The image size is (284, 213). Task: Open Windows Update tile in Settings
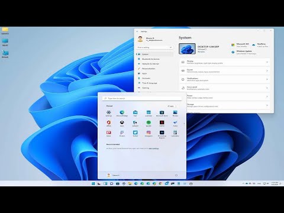click(244, 52)
